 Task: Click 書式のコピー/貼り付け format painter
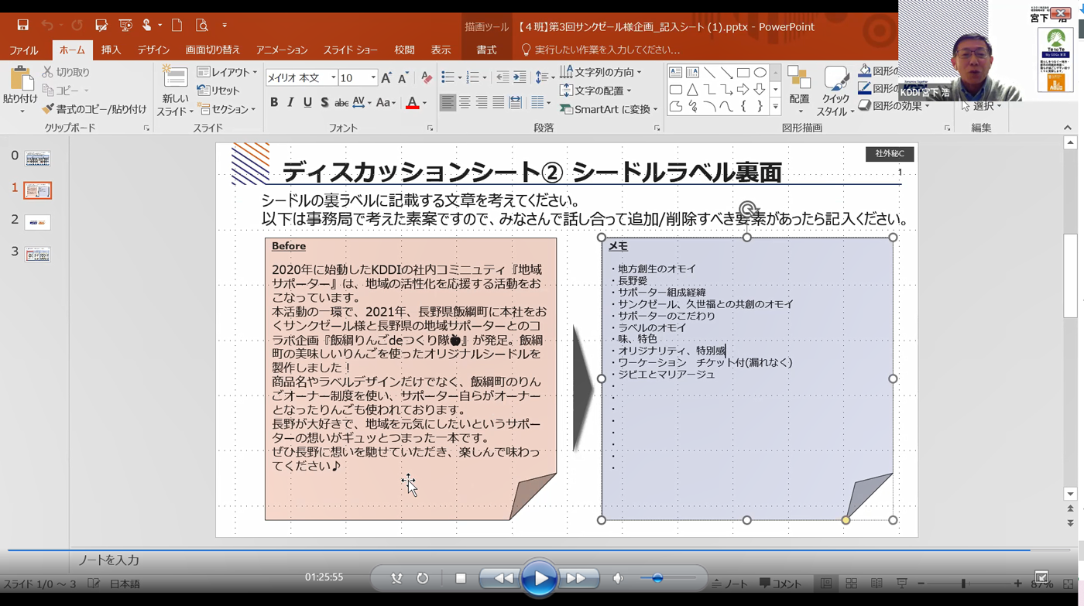click(94, 109)
